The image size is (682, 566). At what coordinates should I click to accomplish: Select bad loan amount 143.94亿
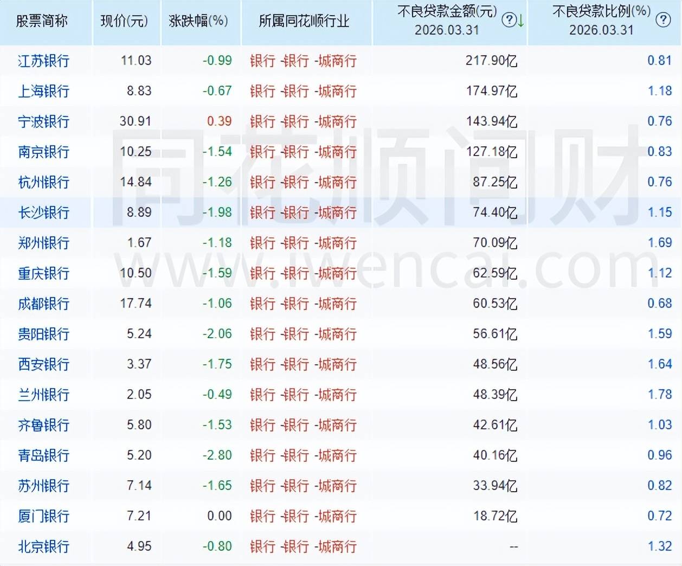point(492,121)
